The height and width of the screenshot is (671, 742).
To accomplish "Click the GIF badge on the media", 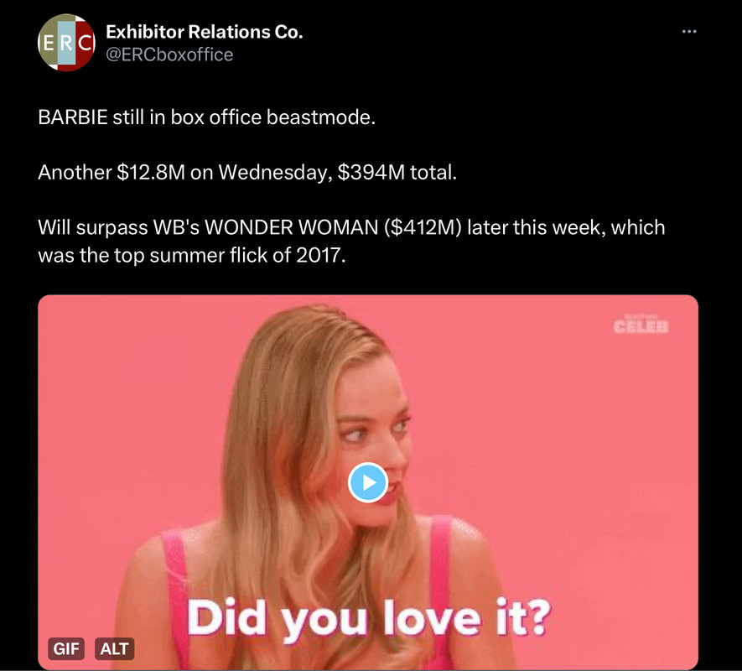I will coord(66,648).
